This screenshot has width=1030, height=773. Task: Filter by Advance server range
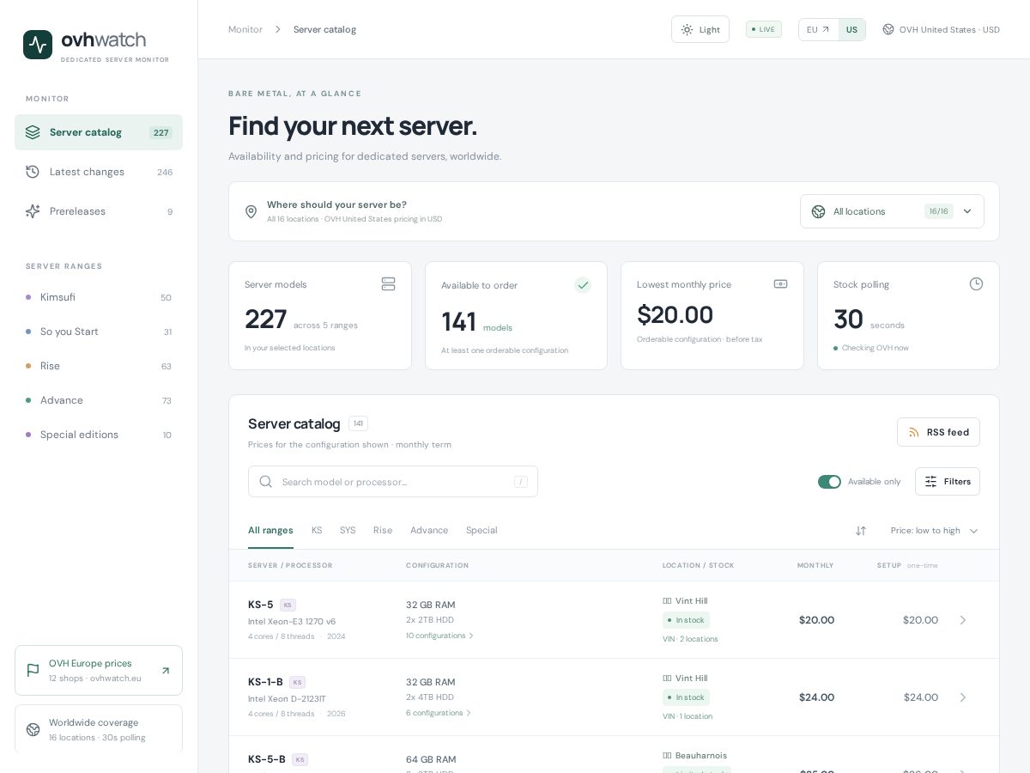point(99,400)
